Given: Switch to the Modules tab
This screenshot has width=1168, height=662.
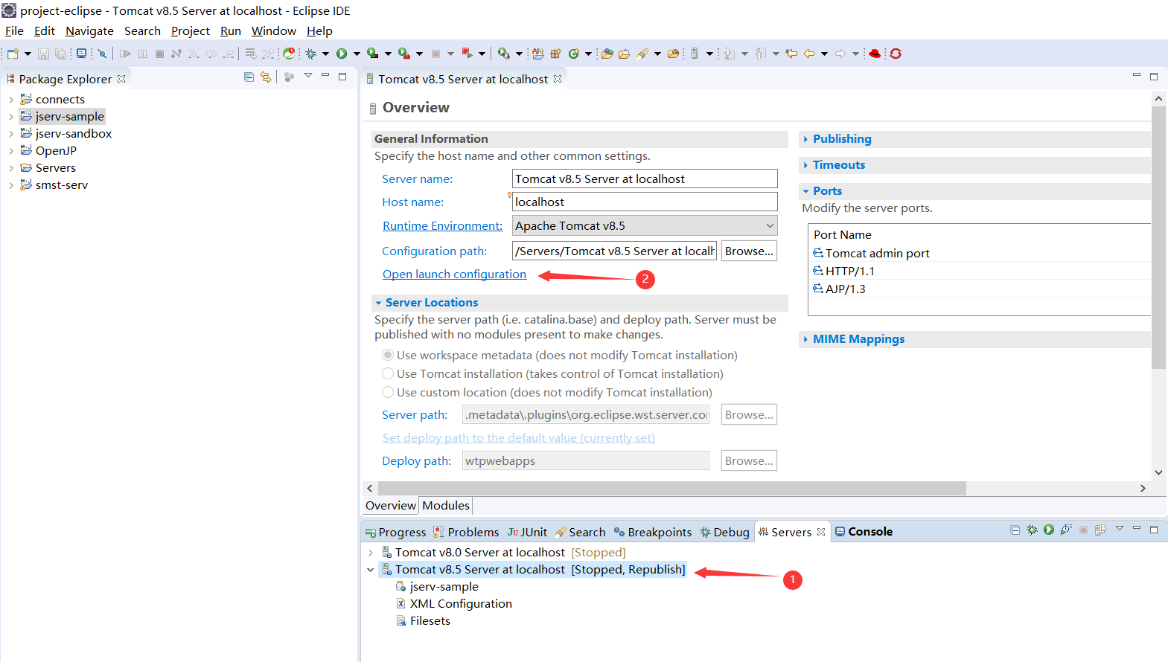Looking at the screenshot, I should [x=446, y=506].
